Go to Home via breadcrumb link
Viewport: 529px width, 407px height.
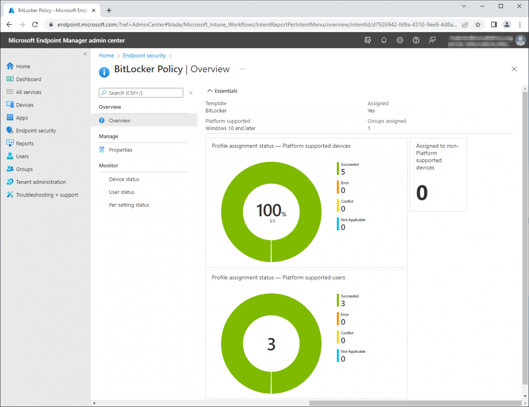106,55
